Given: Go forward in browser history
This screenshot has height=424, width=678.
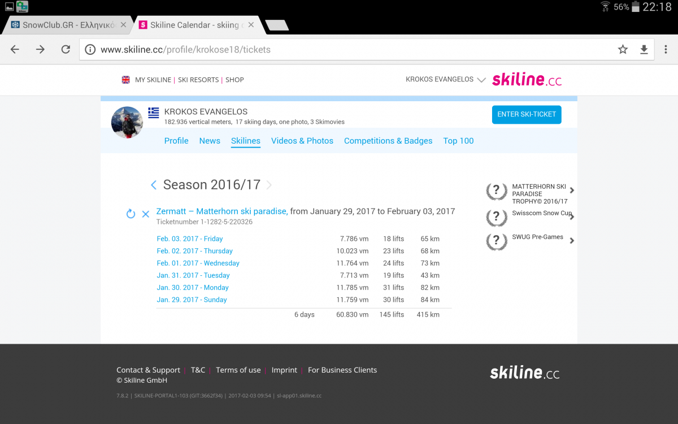Looking at the screenshot, I should click(x=40, y=49).
